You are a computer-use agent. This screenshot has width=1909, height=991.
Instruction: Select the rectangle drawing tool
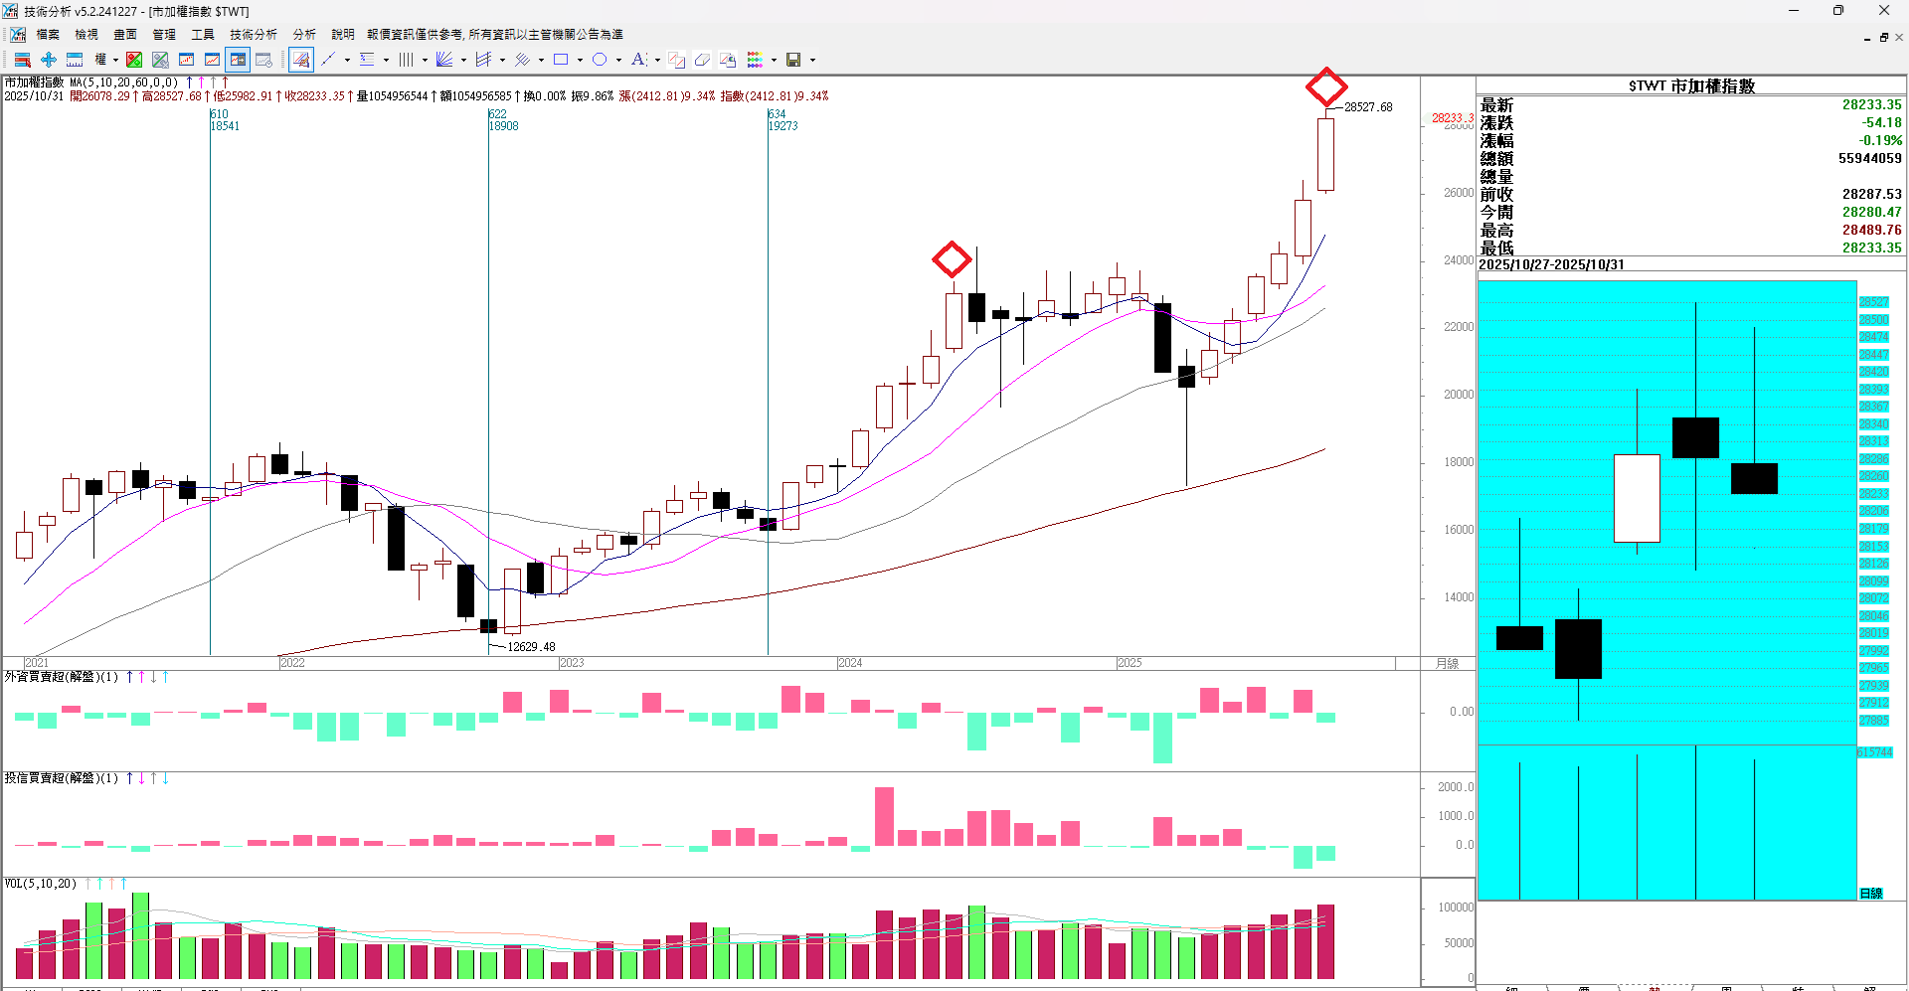click(x=561, y=60)
